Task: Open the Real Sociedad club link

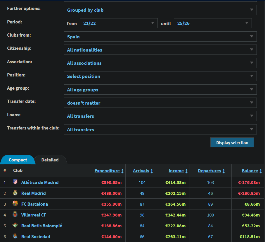Action: pos(36,237)
